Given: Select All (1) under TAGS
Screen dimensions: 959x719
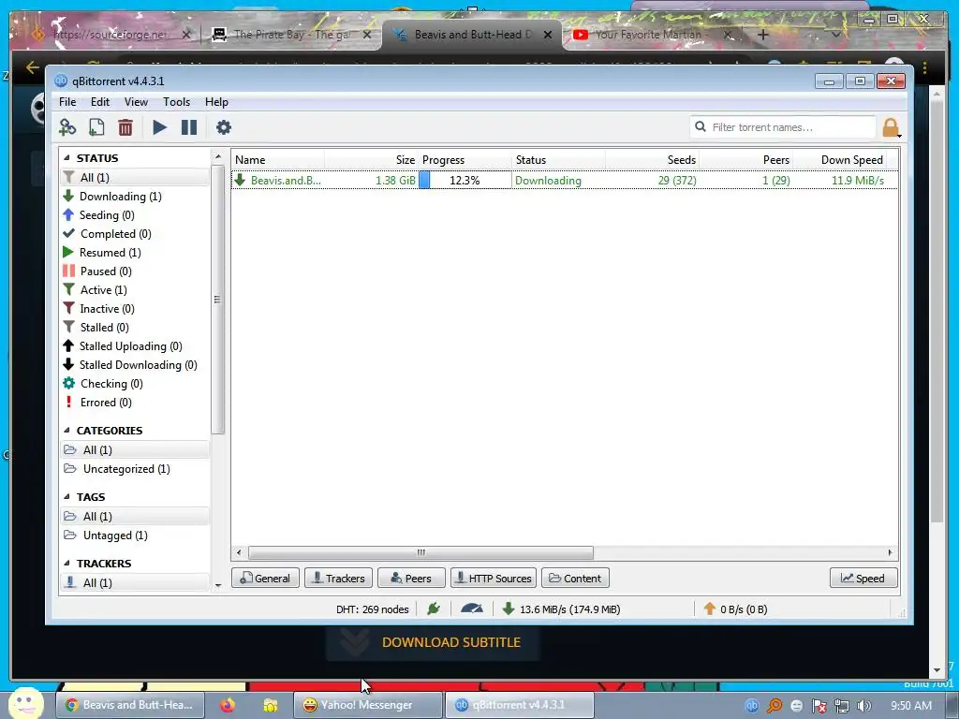Looking at the screenshot, I should [x=135, y=517].
